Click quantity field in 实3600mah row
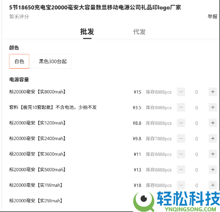Viewport: 220px width, 212px height. point(197,154)
